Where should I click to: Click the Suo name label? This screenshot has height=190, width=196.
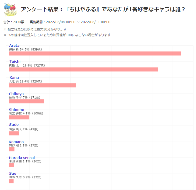pos(12,173)
